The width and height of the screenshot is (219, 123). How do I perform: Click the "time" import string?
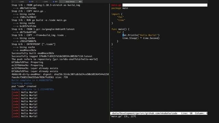click(x=121, y=20)
